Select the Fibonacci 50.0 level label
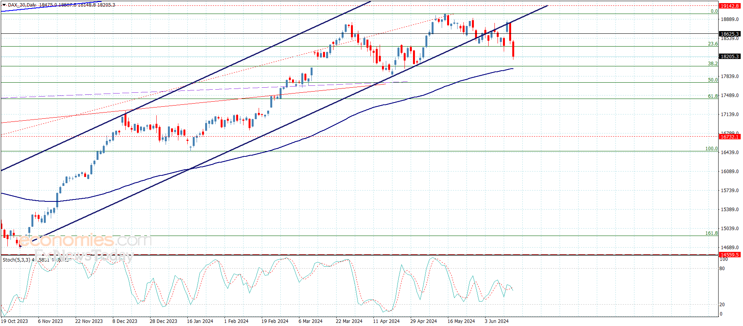The image size is (743, 326). (x=713, y=80)
